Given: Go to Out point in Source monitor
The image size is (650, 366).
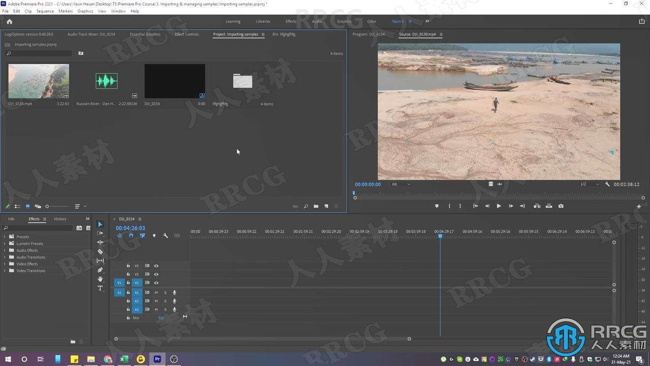Looking at the screenshot, I should pyautogui.click(x=522, y=206).
